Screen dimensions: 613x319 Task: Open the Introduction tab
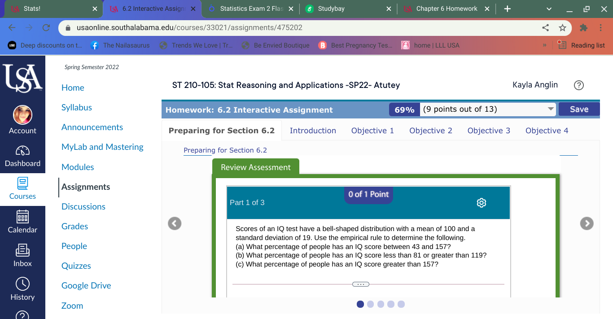pos(313,130)
